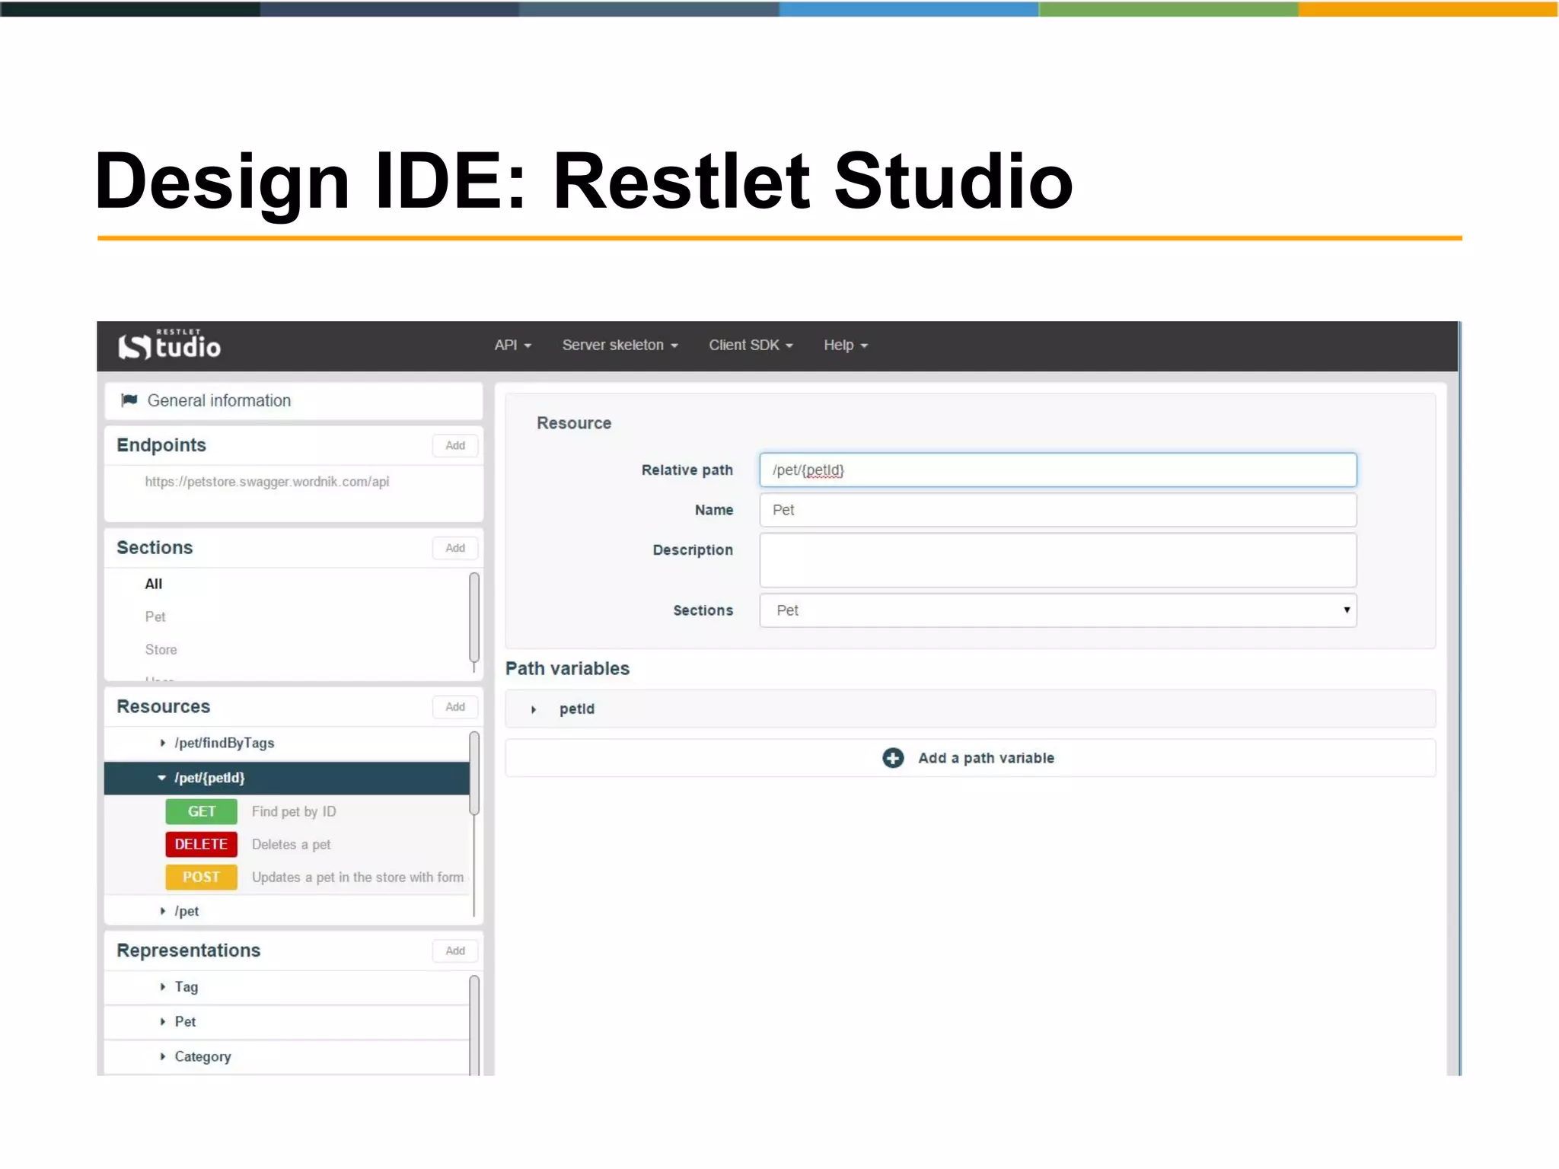Open the API menu

(512, 346)
